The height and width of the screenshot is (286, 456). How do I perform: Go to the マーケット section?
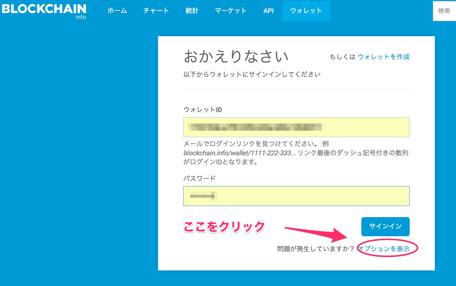click(231, 11)
